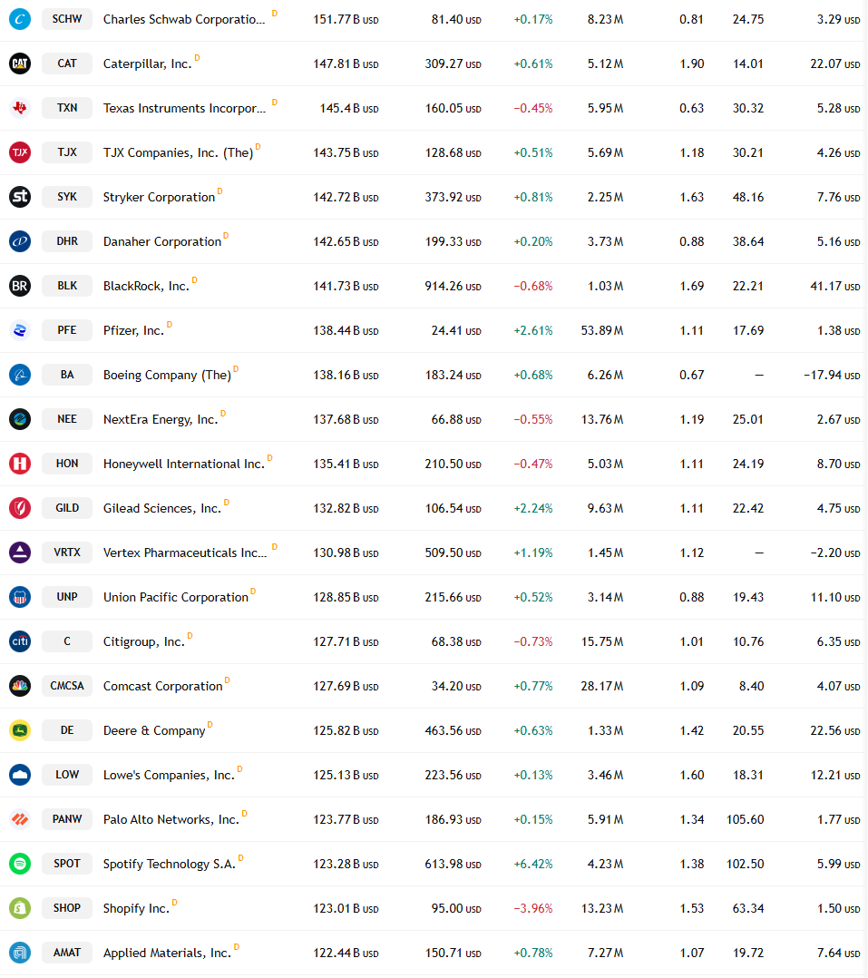Click the Deere & Company logo icon
The width and height of the screenshot is (868, 978).
[20, 730]
